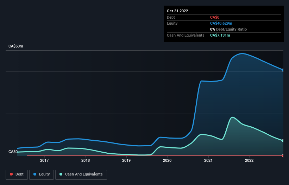
Task: Click the 2017 axis label
Action: [x=44, y=160]
